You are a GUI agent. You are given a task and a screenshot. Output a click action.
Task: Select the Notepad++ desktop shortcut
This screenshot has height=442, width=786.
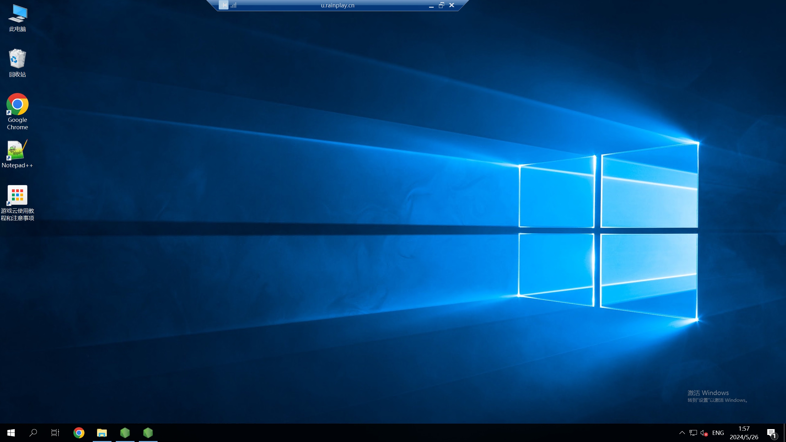pos(18,154)
